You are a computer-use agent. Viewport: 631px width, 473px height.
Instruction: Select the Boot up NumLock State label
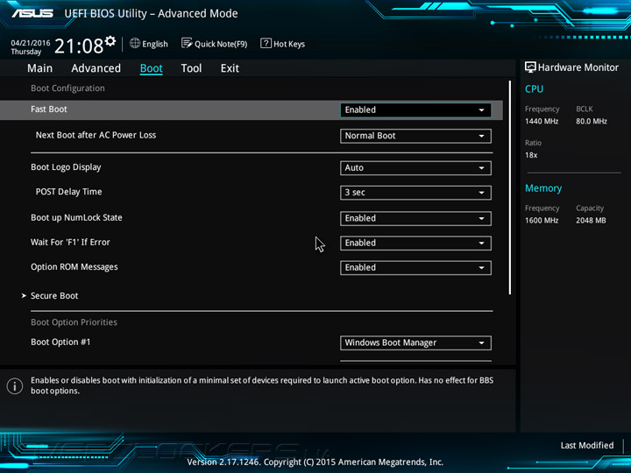click(x=76, y=217)
